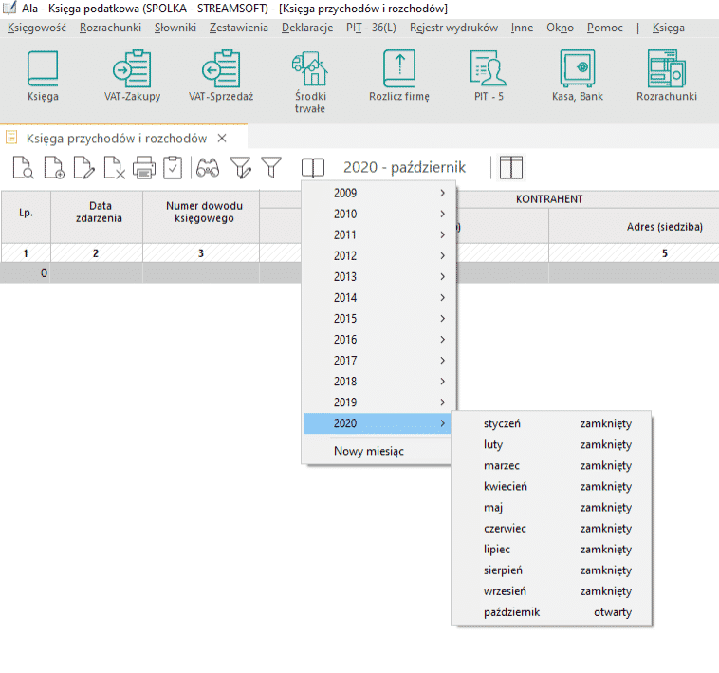Expand year 2014 submenu
Screen dimensions: 719x673
pyautogui.click(x=378, y=298)
